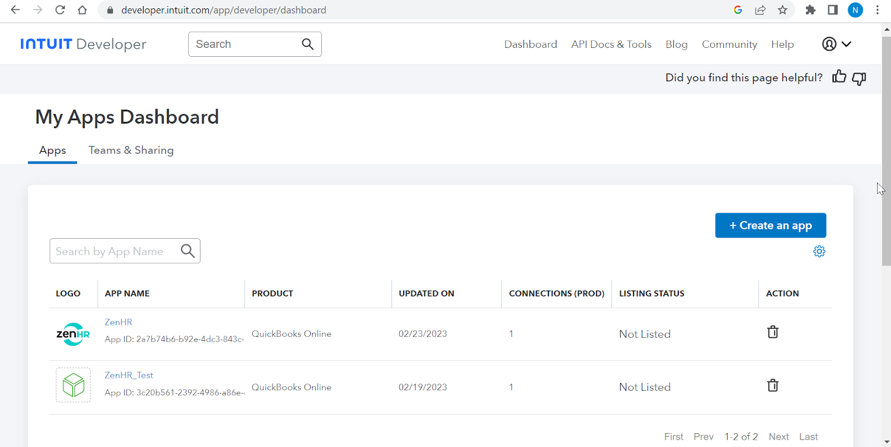
Task: Open the Community nav link
Action: [730, 44]
